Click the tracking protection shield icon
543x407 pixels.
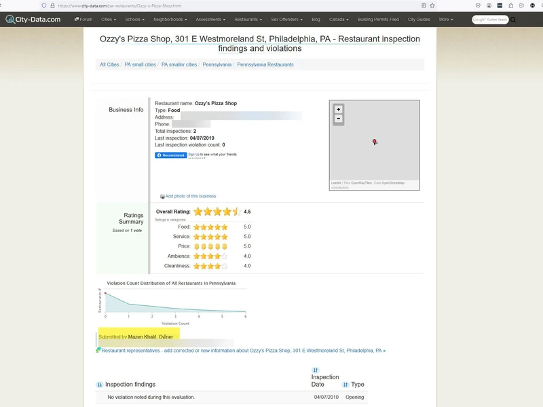click(44, 5)
